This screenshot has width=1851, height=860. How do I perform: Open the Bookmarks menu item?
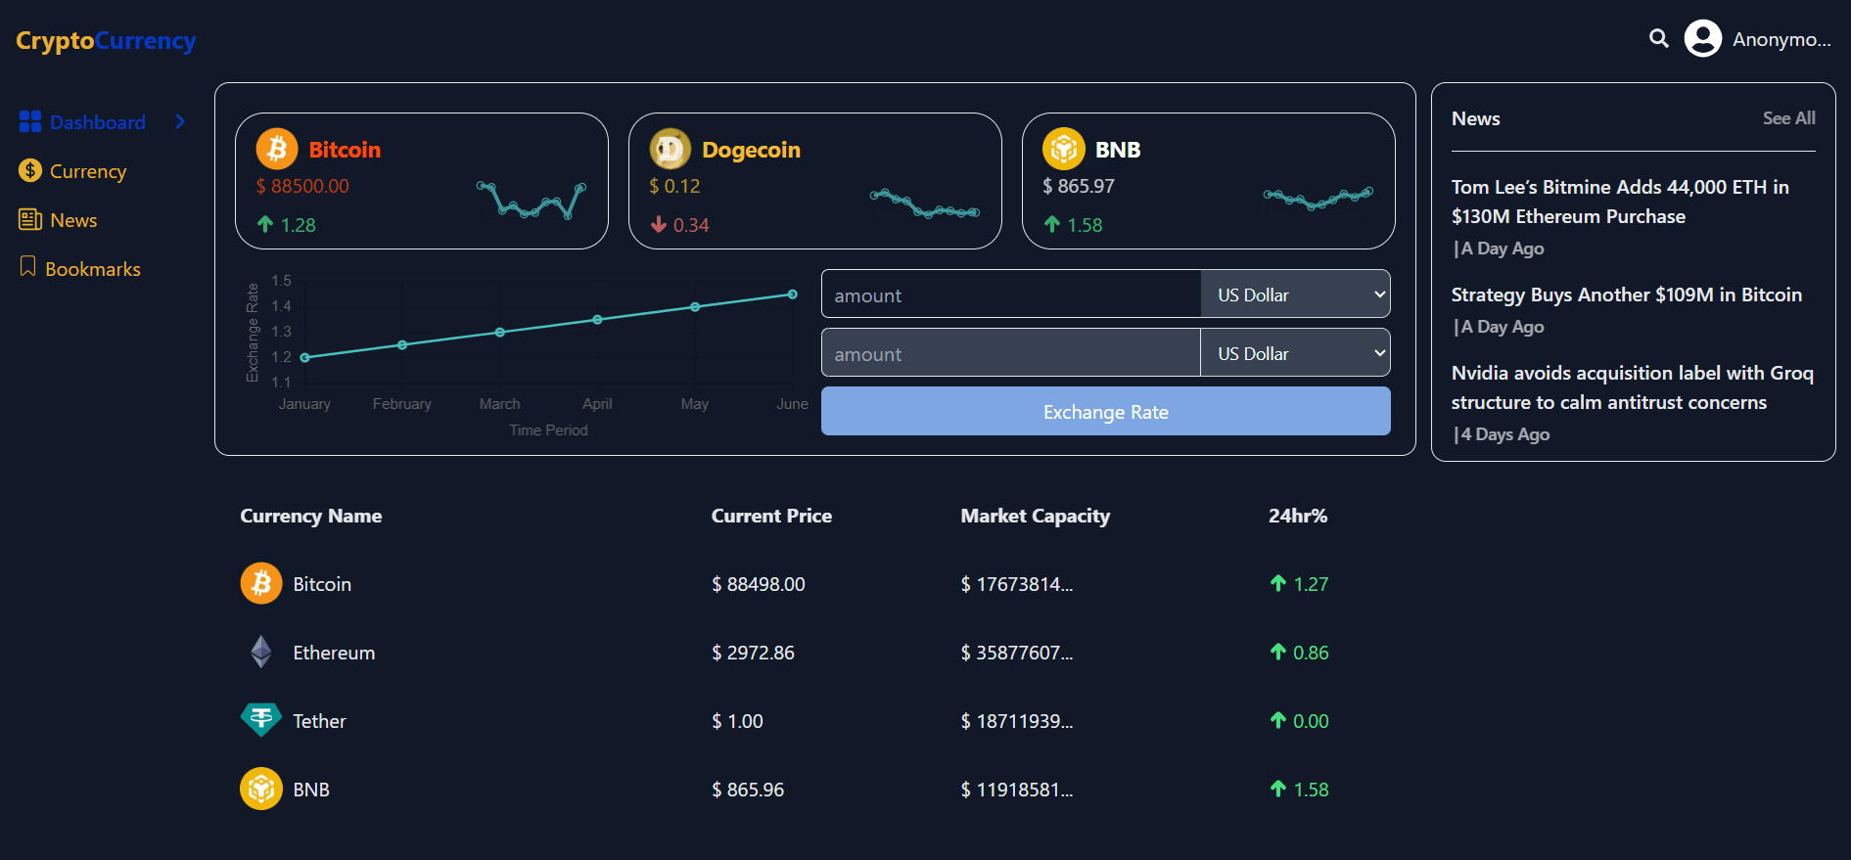[x=93, y=269]
